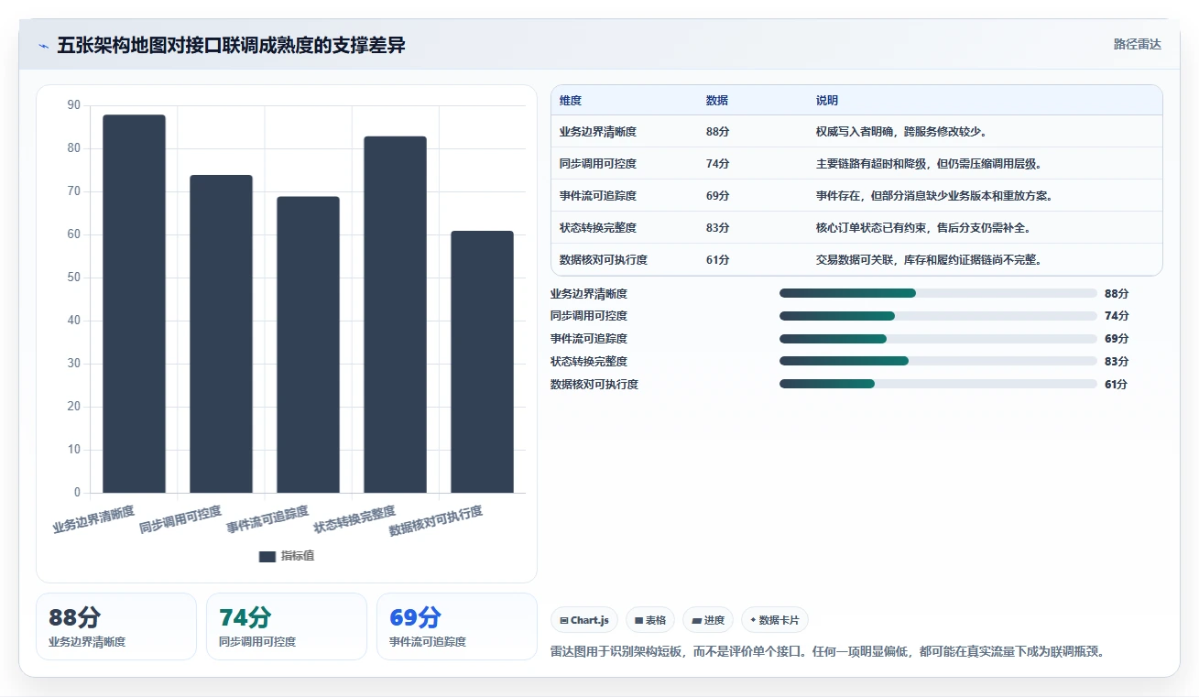Click the text 权威写入者明确，跨服务修改较少。
The image size is (1199, 697).
coord(901,132)
